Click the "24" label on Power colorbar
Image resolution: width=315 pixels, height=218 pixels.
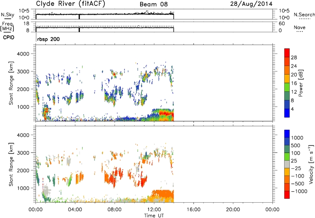tap(294, 66)
